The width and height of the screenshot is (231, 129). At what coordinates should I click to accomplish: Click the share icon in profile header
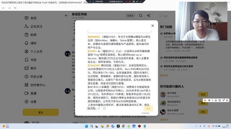click(x=148, y=15)
